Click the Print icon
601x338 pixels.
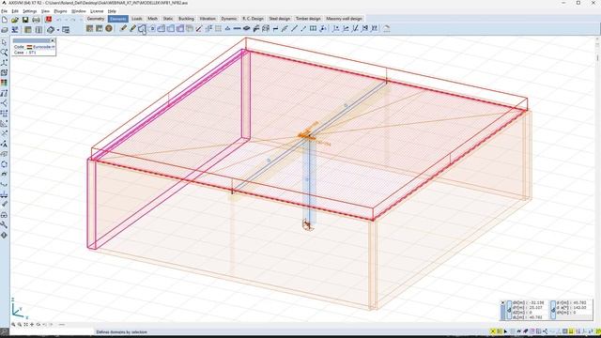coord(36,19)
